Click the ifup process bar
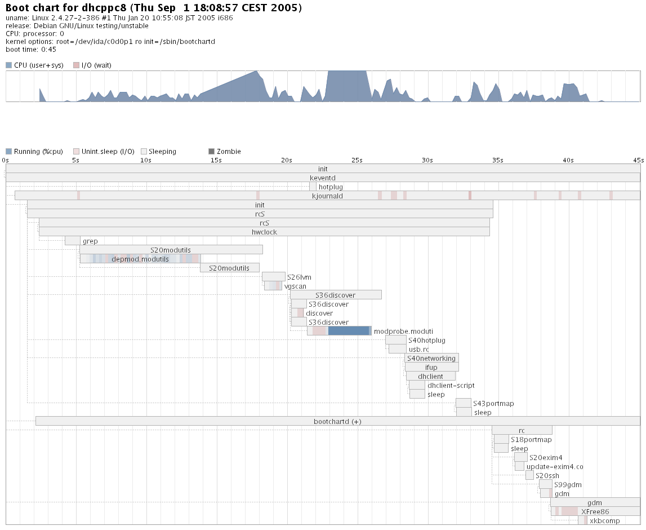This screenshot has width=646, height=530. click(x=431, y=367)
